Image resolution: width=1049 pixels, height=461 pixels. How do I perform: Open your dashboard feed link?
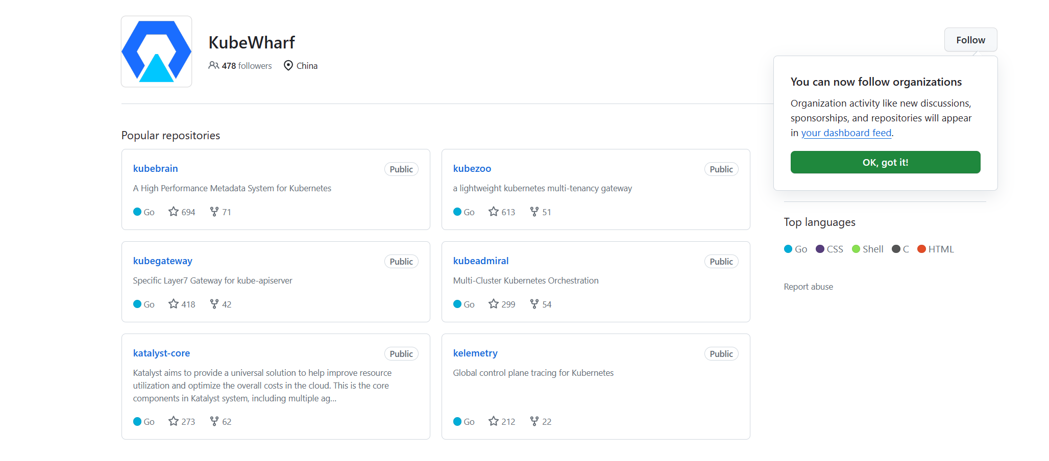click(x=846, y=133)
